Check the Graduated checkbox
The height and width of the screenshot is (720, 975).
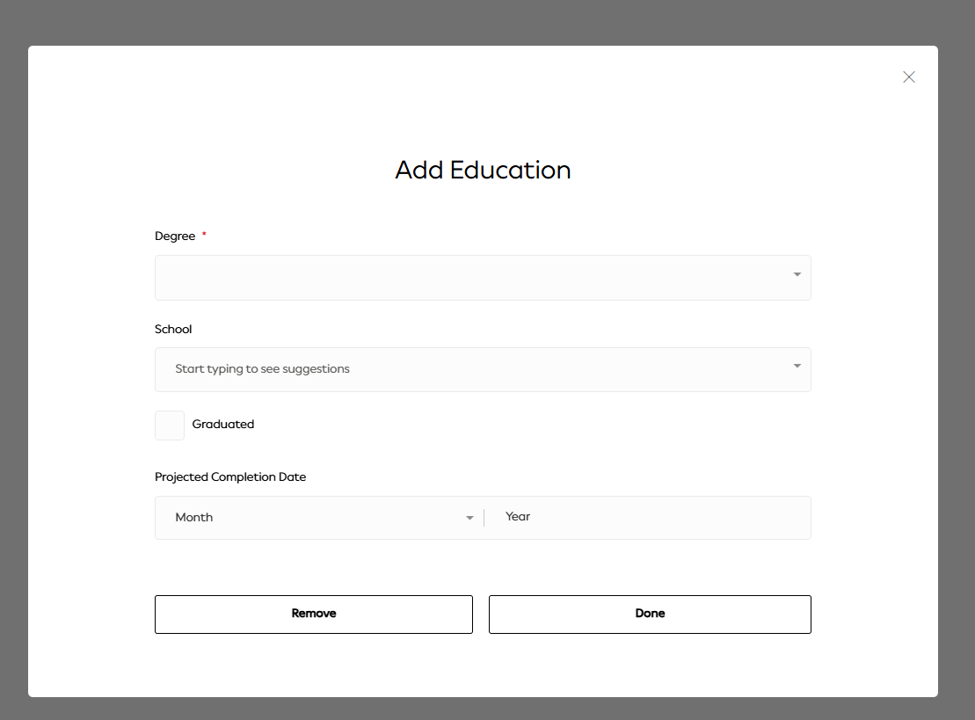pyautogui.click(x=169, y=425)
